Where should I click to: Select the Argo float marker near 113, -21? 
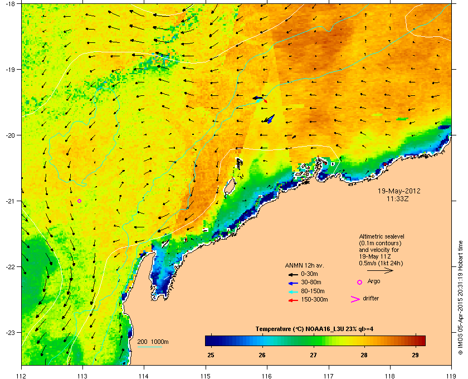coord(79,201)
